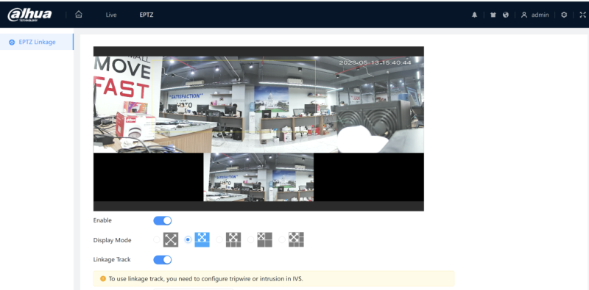Open the language globe icon
The height and width of the screenshot is (290, 589).
tap(506, 15)
